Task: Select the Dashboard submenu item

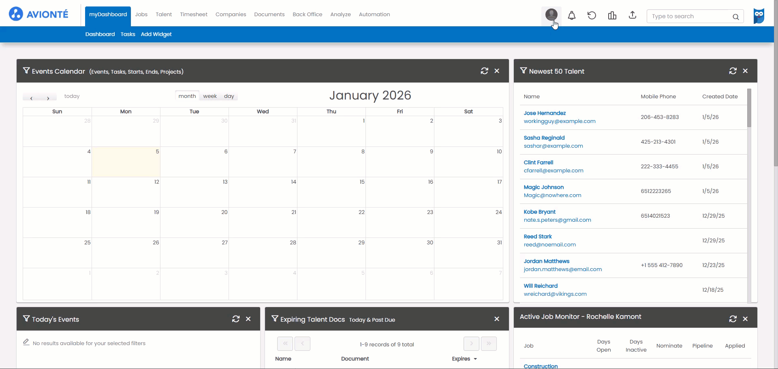Action: [100, 34]
